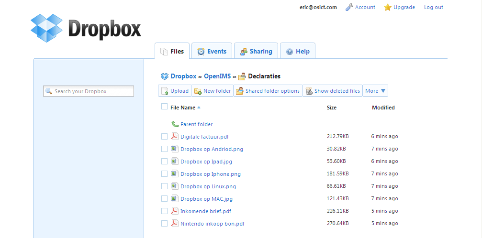Check the box for Dropbox op Linux.png
This screenshot has height=238, width=482.
(x=165, y=186)
